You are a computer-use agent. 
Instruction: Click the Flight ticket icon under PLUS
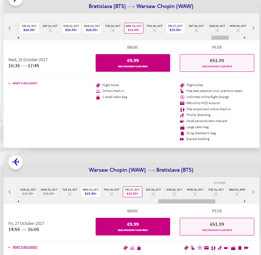tap(182, 85)
